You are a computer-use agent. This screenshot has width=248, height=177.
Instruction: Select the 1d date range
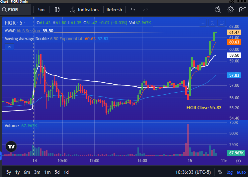[x=66, y=172]
